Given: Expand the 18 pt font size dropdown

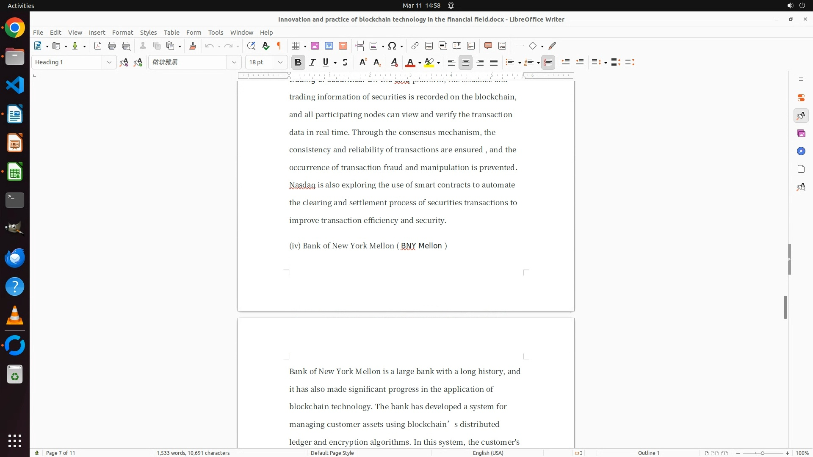Looking at the screenshot, I should [280, 62].
